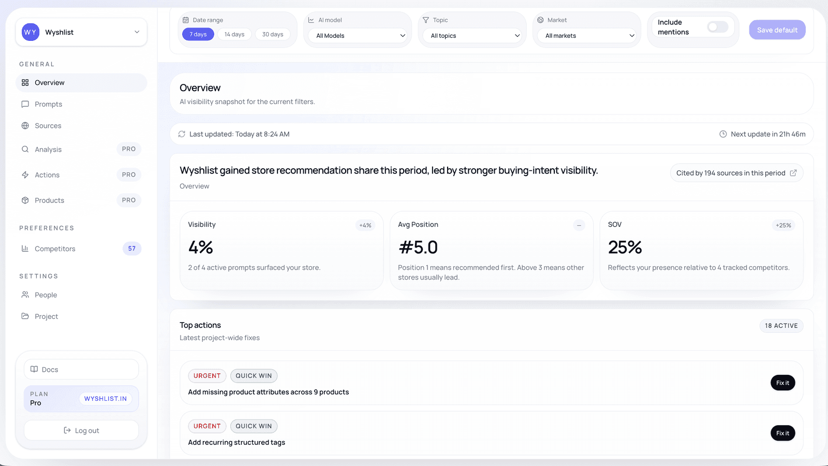This screenshot has width=828, height=466.
Task: Click 'Add missing product attributes across 9 products'
Action: click(x=269, y=392)
